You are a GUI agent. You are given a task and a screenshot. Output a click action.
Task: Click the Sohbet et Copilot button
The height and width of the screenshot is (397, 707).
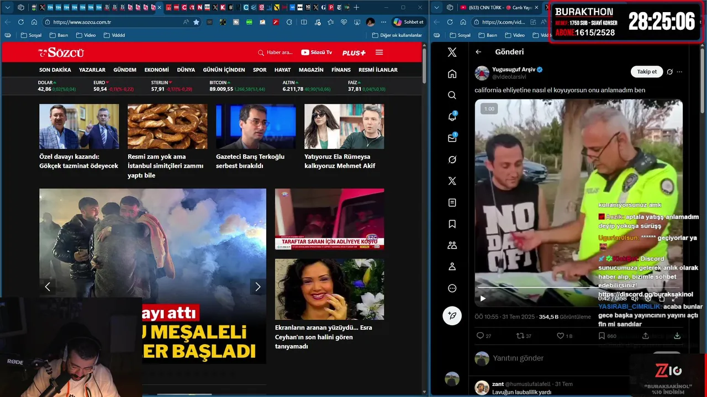tap(408, 22)
